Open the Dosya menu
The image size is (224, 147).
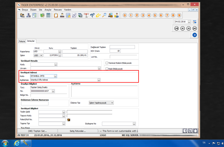pos(25,10)
